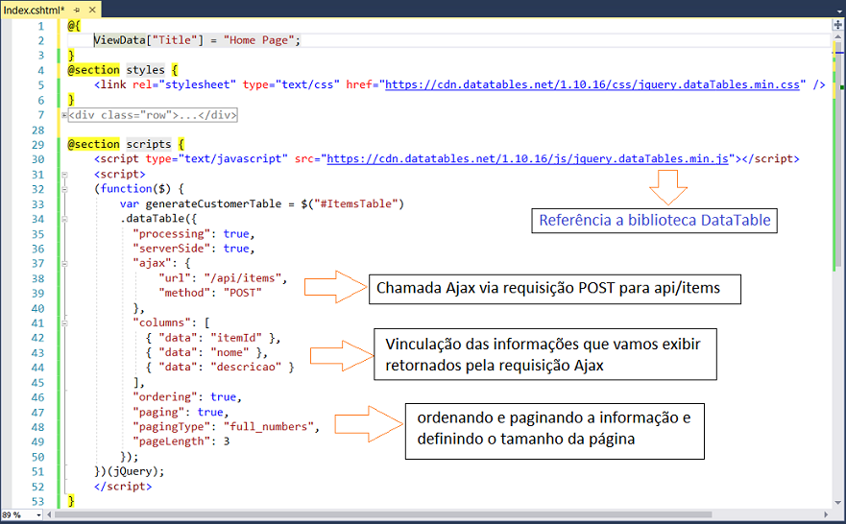The image size is (846, 524).
Task: Click the identifier "generateCustomerTable" on line 33
Action: pos(213,203)
